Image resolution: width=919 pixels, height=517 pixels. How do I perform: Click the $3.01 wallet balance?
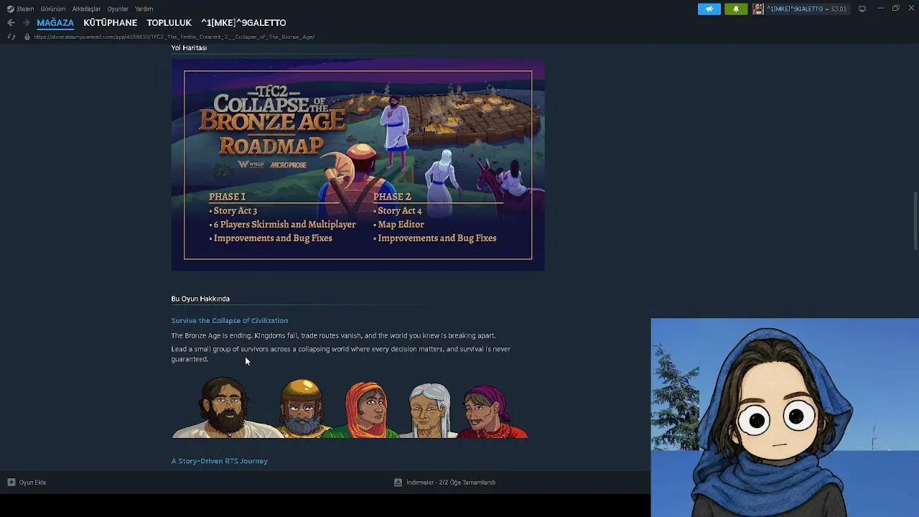[839, 9]
